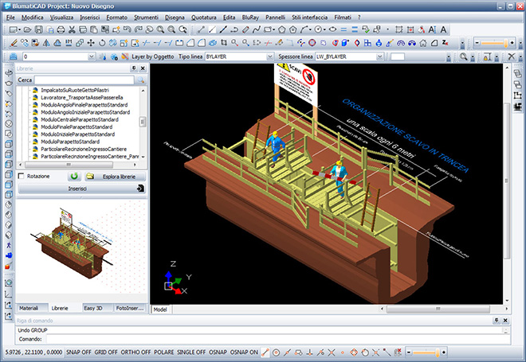Click the Inserisci button
The width and height of the screenshot is (526, 362).
click(x=77, y=189)
